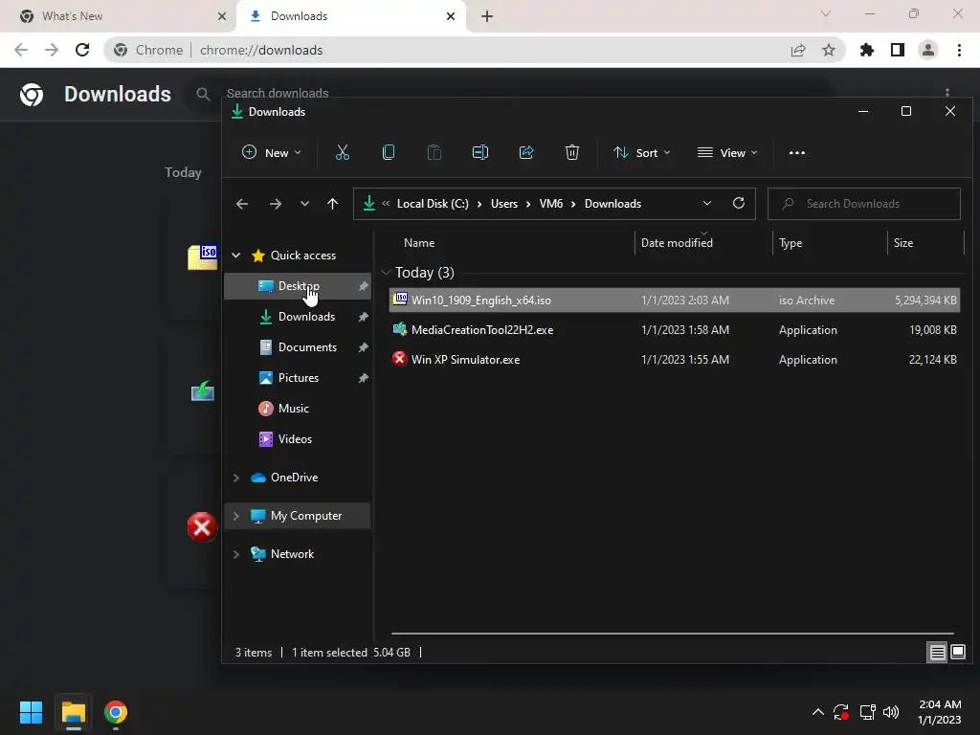
Task: Show hidden system tray icons
Action: (x=817, y=712)
